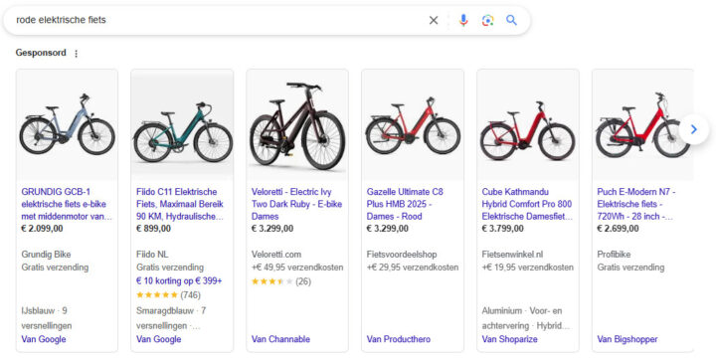Click the seller name 'Fietsenwinkel.nl'

click(512, 254)
